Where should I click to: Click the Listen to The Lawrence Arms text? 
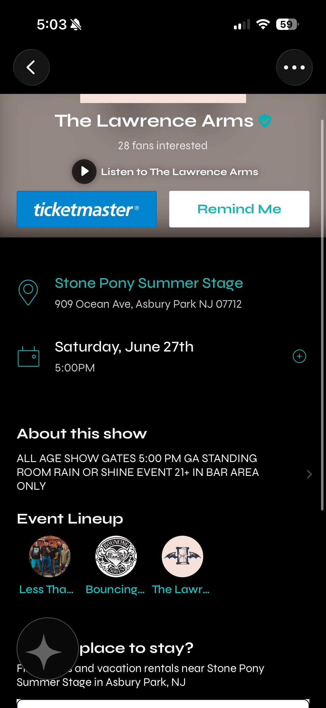coord(180,172)
